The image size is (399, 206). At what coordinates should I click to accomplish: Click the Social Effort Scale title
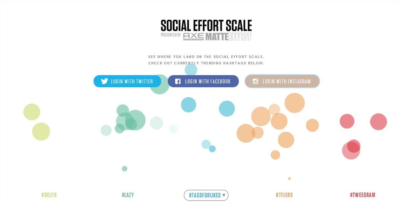[206, 25]
